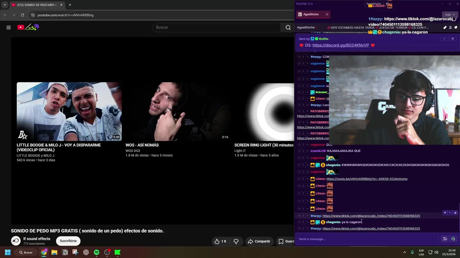Open Little Boogie & Milo J video thumbnail
The height and width of the screenshot is (258, 460).
(x=69, y=111)
